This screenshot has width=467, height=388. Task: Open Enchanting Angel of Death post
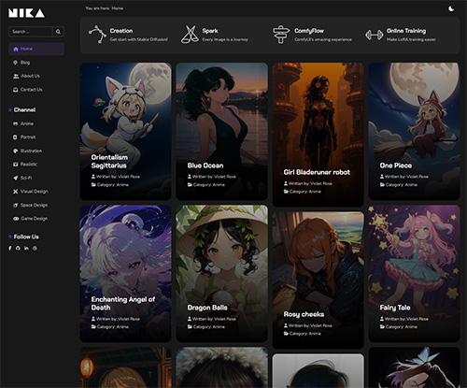[123, 304]
